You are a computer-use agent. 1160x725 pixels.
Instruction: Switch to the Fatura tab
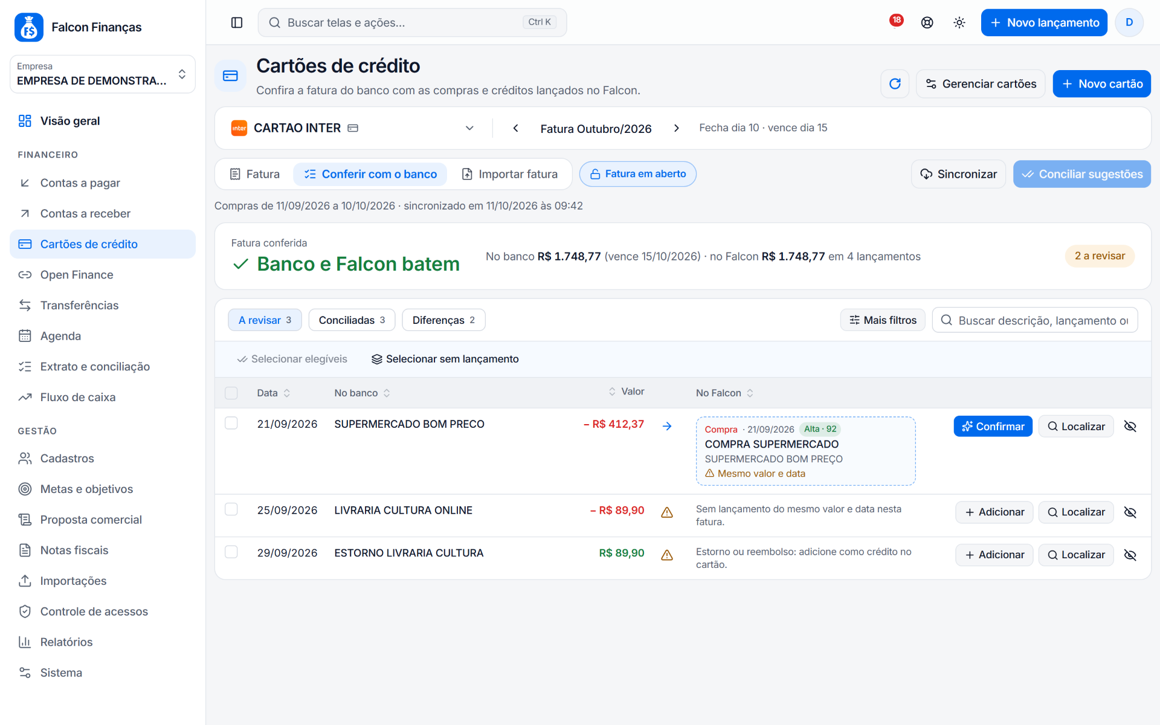pos(254,174)
